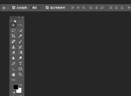Image resolution: width=131 pixels, height=96 pixels.
Task: Distribute vertical centers in options bar
Action: [116, 8]
